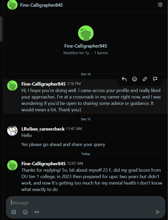Open the emoji picker in composer

(x=25, y=212)
